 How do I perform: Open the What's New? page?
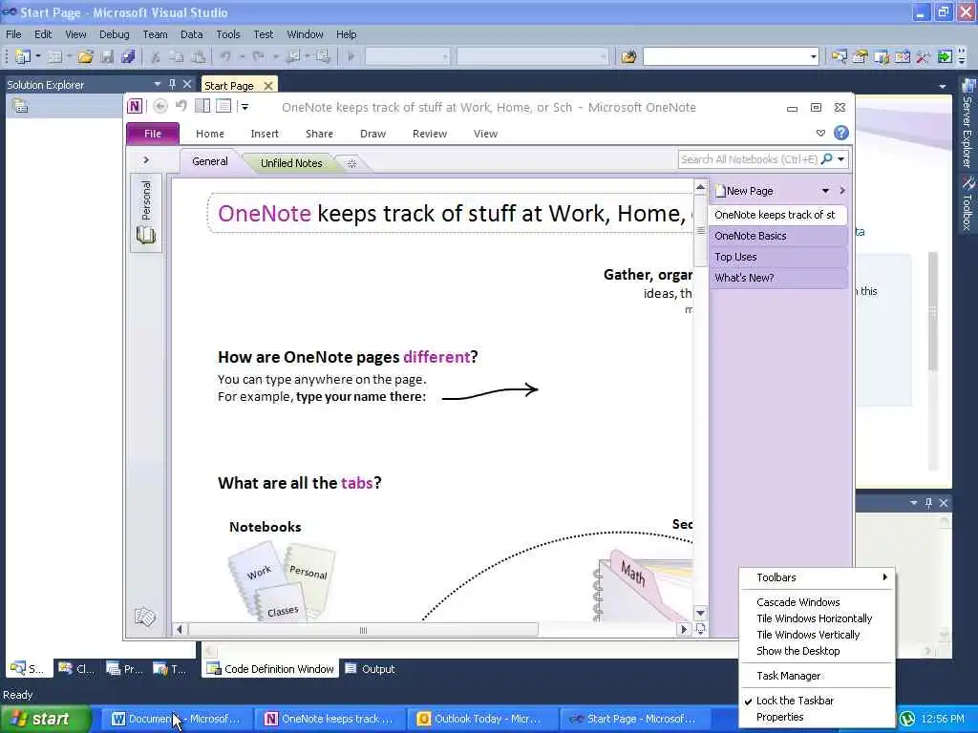pos(778,278)
